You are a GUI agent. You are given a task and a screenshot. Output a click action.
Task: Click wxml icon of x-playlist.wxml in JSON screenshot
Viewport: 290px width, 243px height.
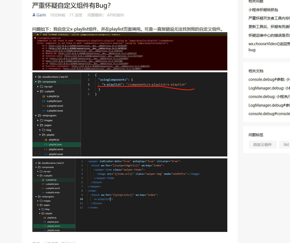[x=44, y=106]
